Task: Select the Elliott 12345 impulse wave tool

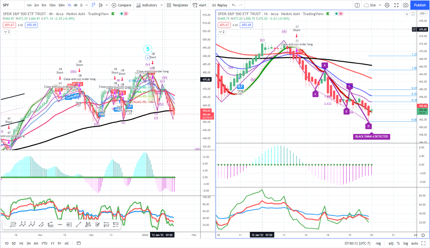Action: [x=32, y=225]
